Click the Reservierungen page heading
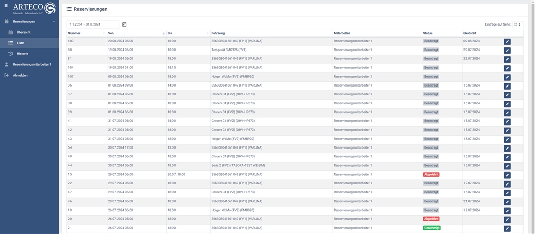The image size is (535, 234). pos(90,9)
